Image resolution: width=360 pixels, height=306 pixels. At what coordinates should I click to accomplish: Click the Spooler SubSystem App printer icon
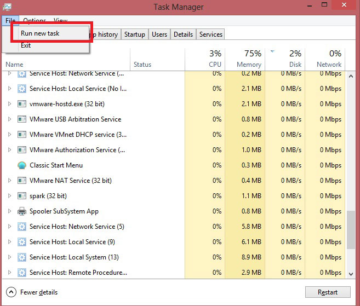[22, 211]
